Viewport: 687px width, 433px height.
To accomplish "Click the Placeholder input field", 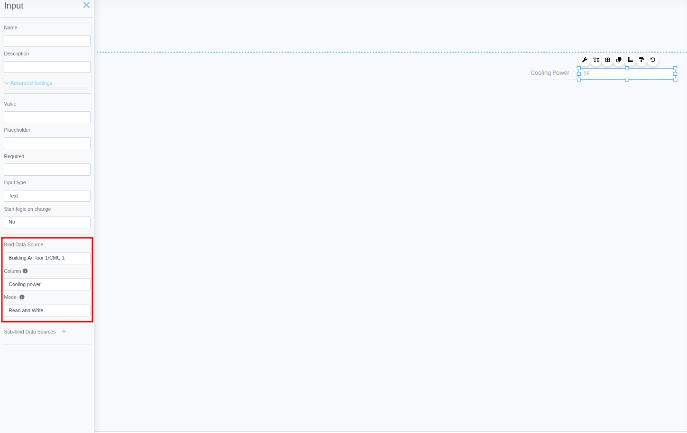I will pyautogui.click(x=47, y=144).
